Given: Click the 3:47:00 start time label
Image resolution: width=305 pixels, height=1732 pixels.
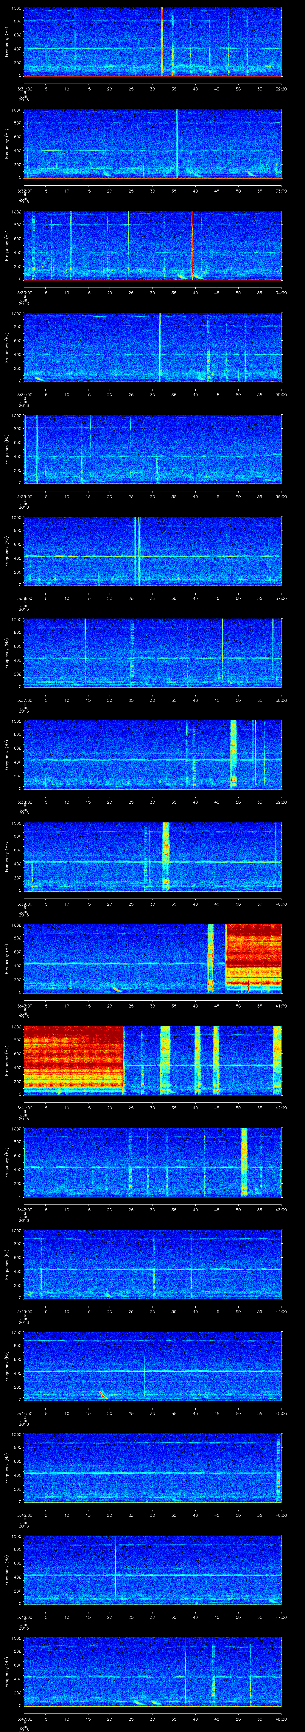Looking at the screenshot, I should coord(24,1719).
